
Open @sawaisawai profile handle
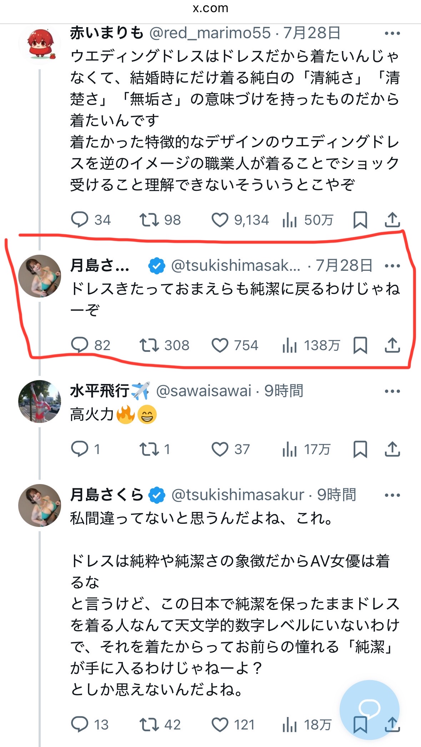204,391
